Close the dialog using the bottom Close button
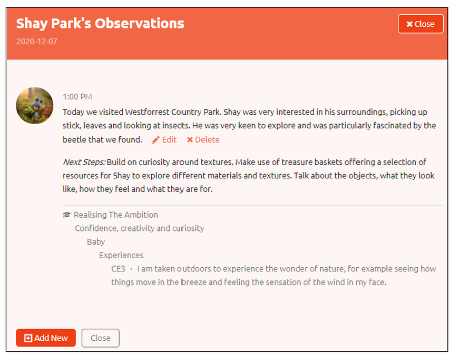 click(x=101, y=338)
